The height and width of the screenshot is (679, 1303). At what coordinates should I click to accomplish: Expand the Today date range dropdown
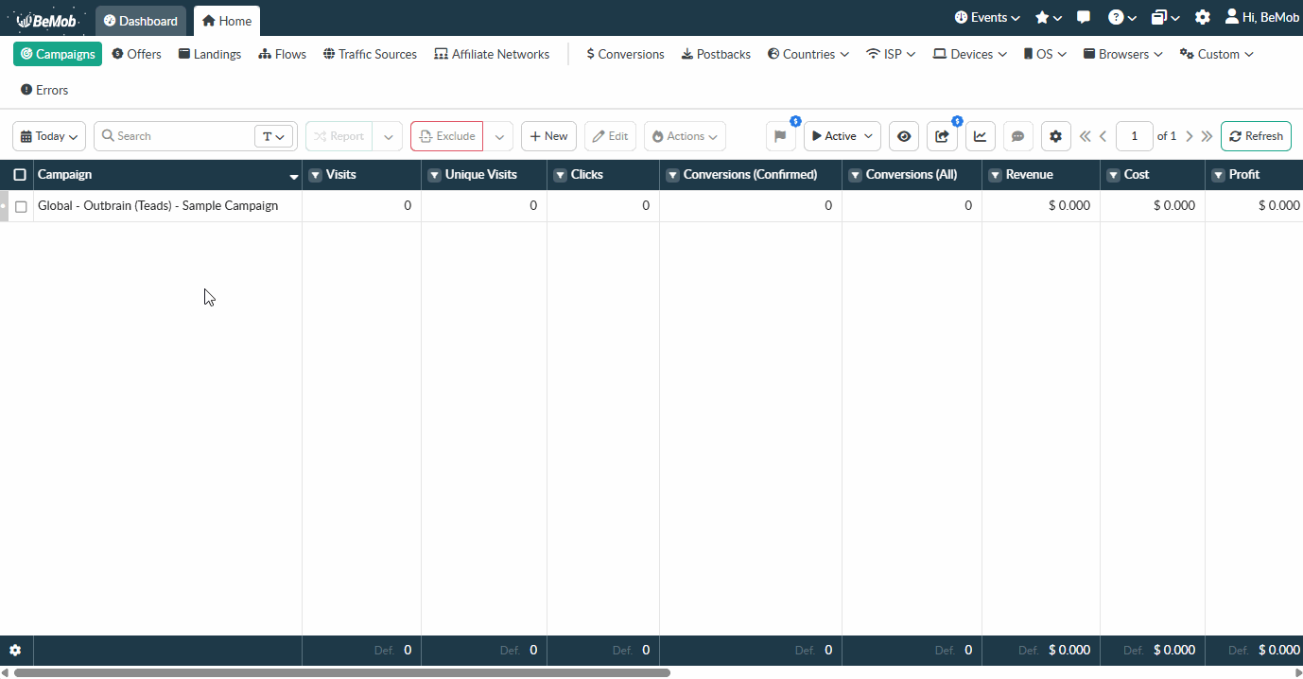click(49, 136)
